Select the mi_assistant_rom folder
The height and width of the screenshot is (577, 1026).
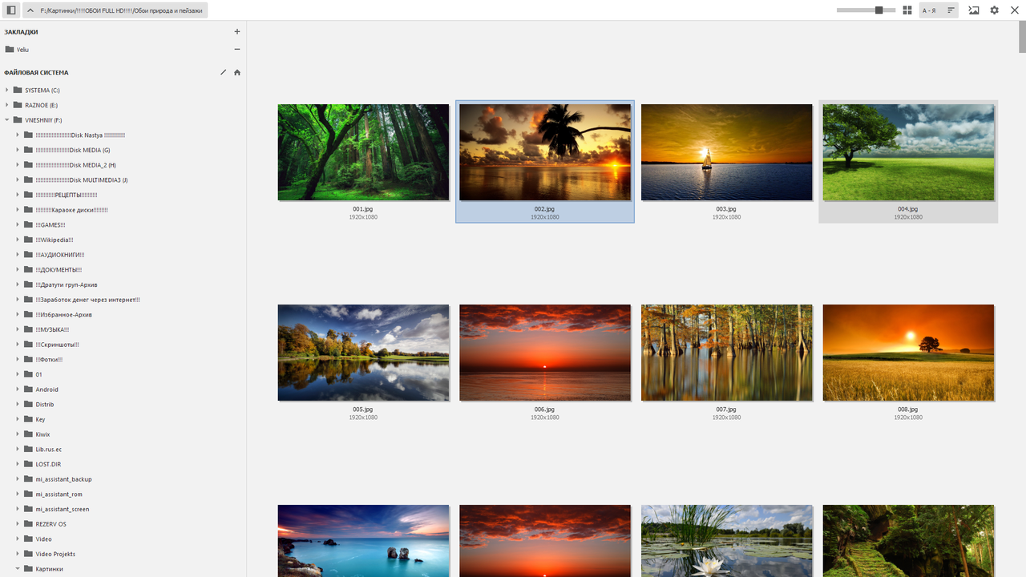[x=59, y=494]
